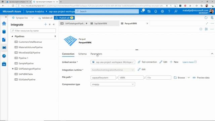
Task: Open the Browse dropdown arrow
Action: [x=189, y=78]
